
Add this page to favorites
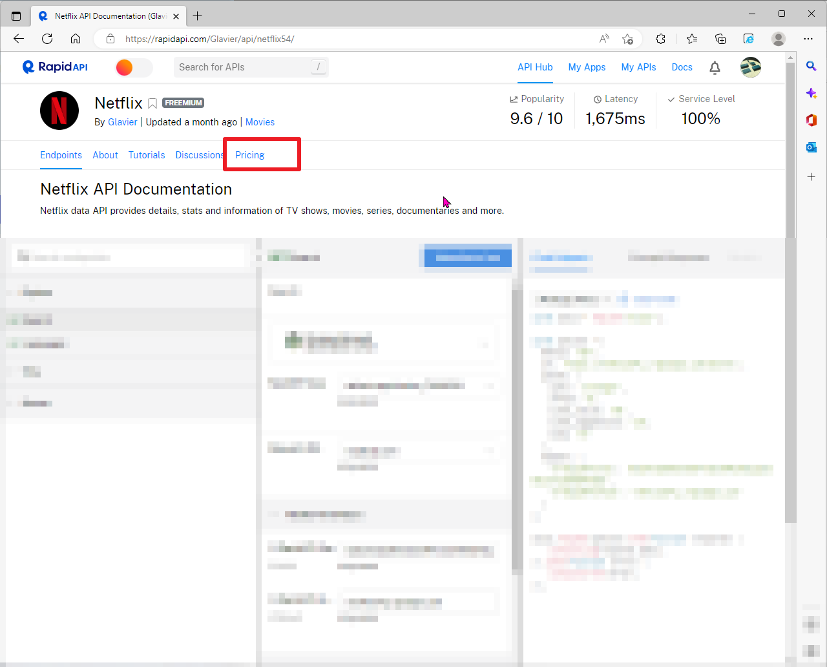tap(627, 39)
